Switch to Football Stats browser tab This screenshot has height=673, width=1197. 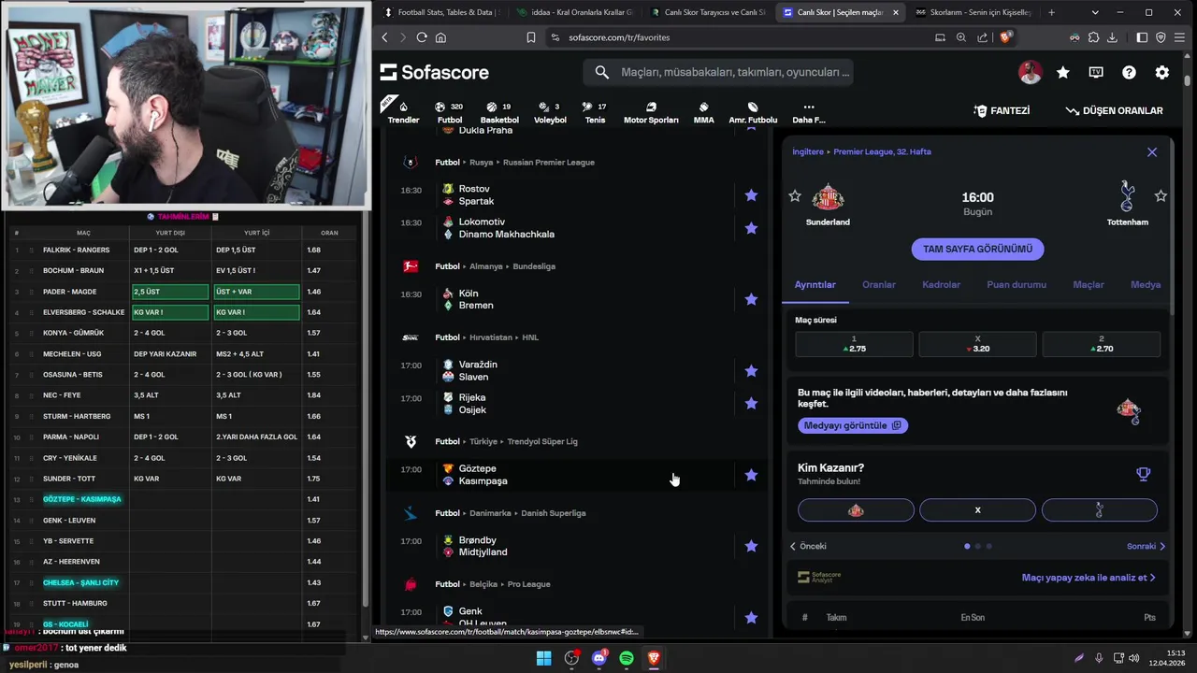coord(443,12)
